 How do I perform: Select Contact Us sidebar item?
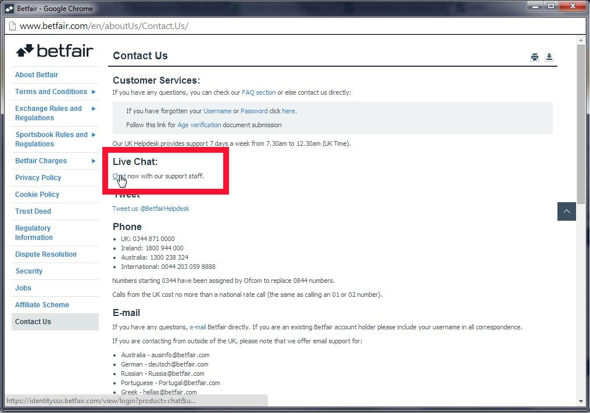point(55,322)
